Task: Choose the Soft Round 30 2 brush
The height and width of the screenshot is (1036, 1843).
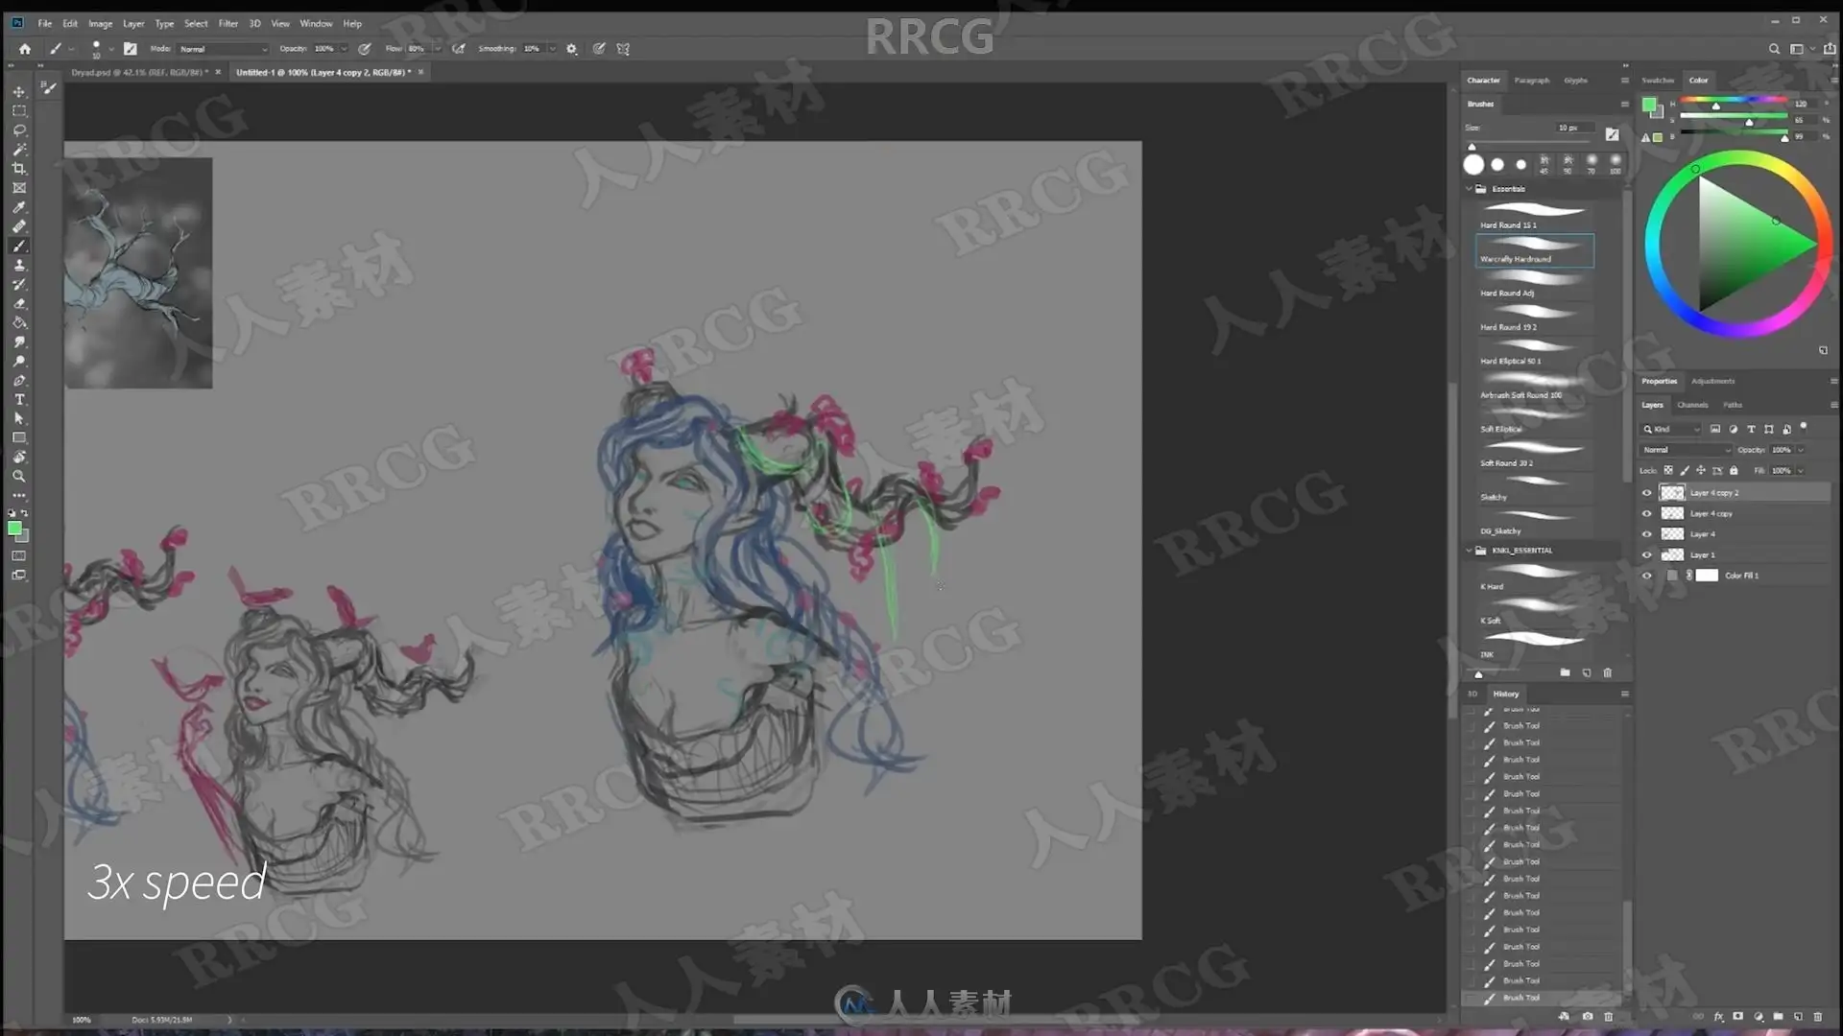Action: click(1534, 454)
